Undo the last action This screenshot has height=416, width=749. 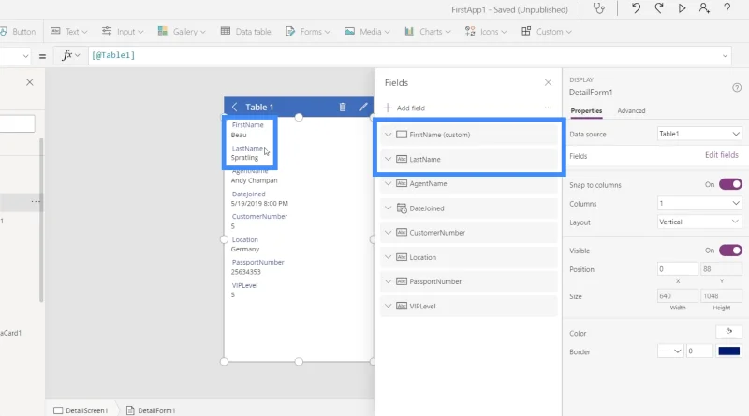click(636, 8)
